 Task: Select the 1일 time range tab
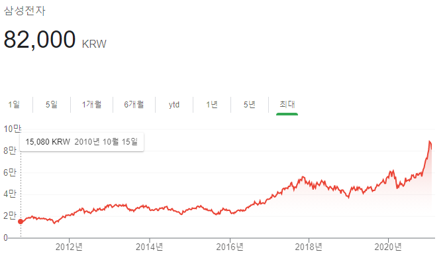[14, 104]
